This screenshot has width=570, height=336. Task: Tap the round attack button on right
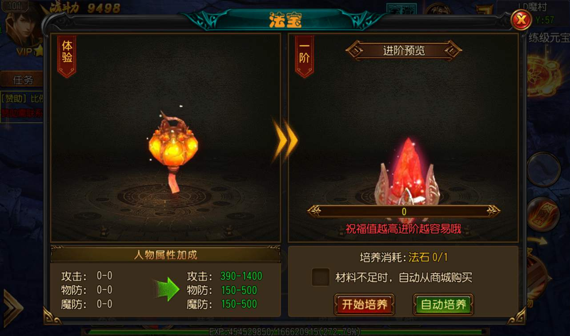[x=544, y=169]
